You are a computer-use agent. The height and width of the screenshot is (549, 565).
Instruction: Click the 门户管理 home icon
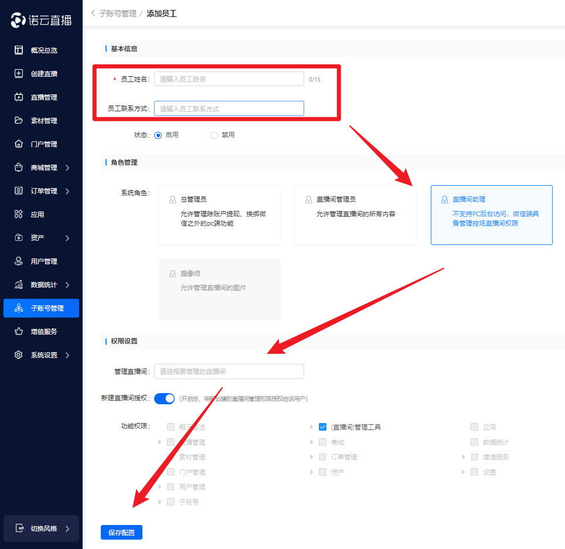[19, 144]
